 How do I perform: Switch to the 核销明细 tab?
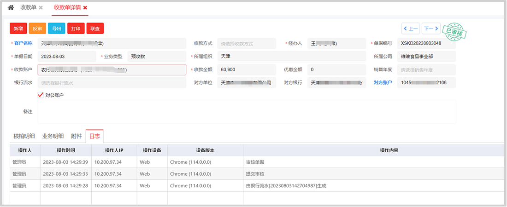pos(24,136)
